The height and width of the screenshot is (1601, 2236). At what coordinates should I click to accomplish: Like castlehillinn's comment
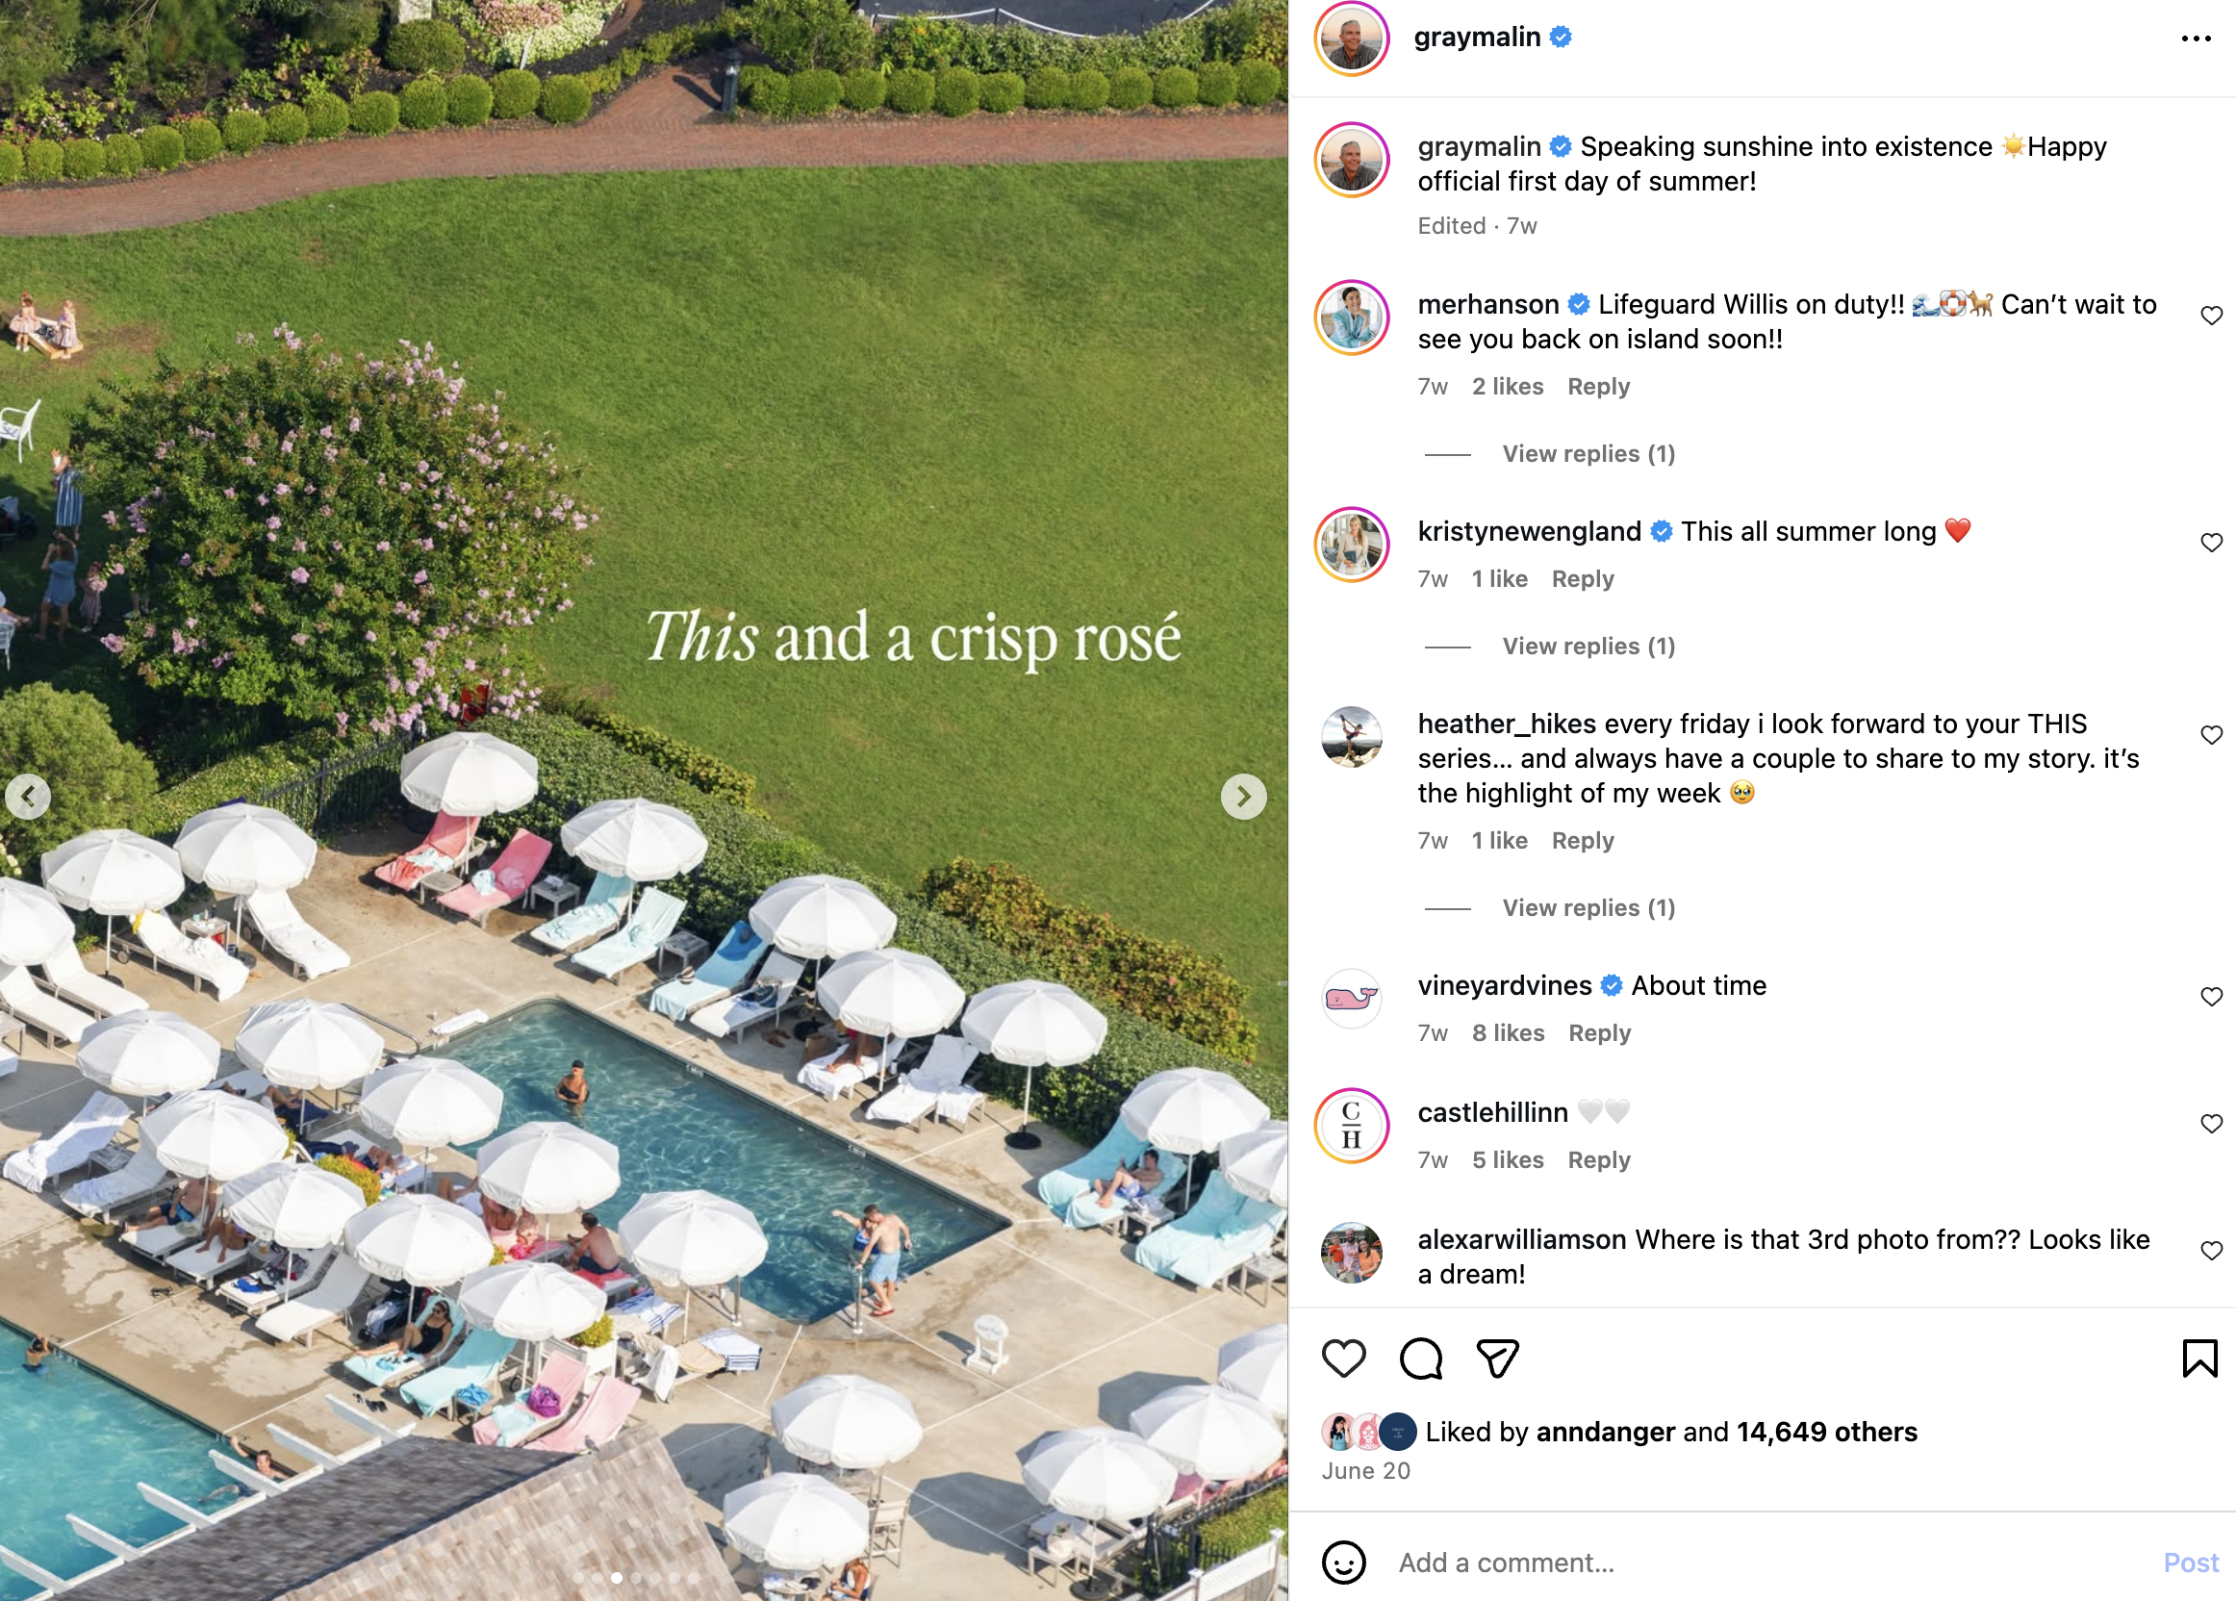pyautogui.click(x=2211, y=1124)
